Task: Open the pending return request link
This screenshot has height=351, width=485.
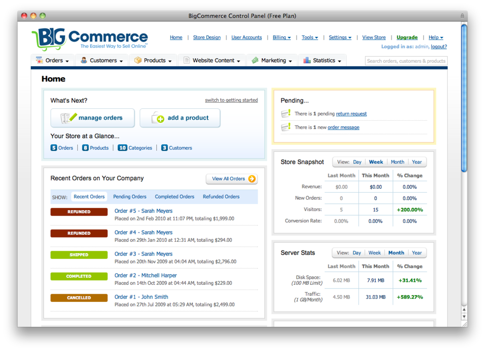Action: (x=351, y=114)
